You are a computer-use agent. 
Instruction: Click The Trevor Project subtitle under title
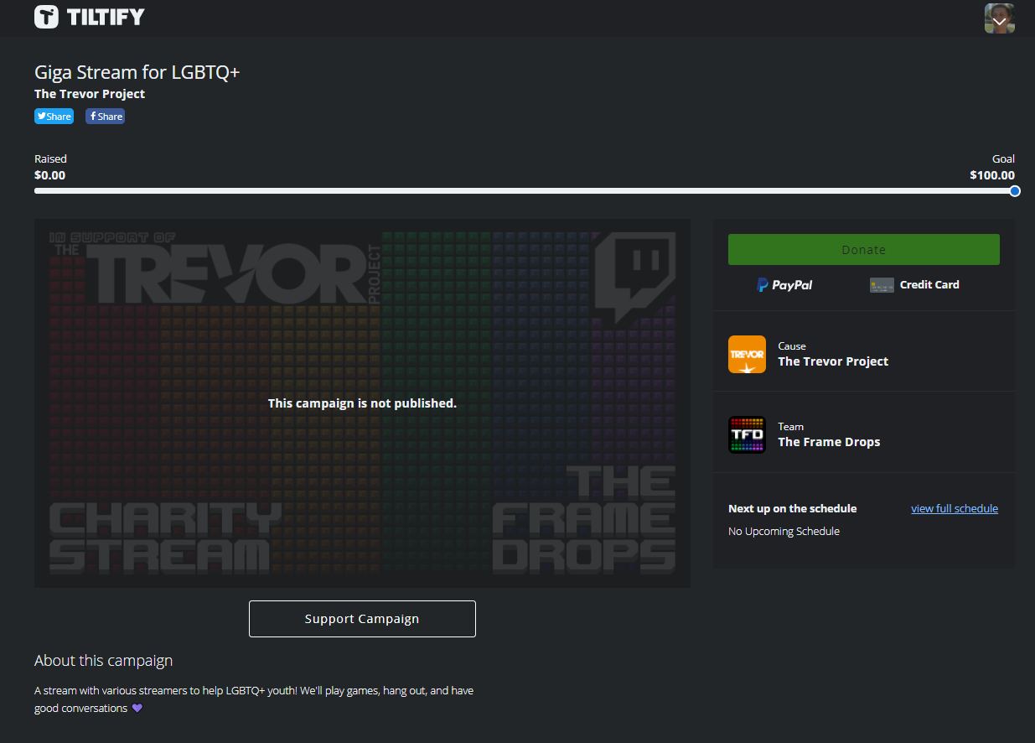[x=90, y=94]
